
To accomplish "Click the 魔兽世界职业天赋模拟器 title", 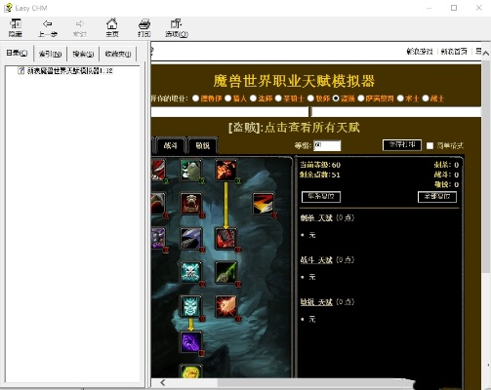I will coord(294,81).
